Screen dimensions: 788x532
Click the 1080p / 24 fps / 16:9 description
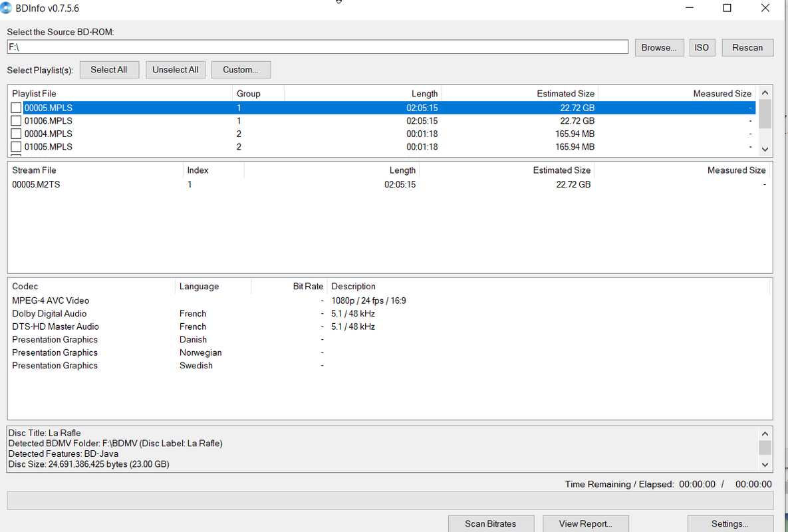[369, 301]
